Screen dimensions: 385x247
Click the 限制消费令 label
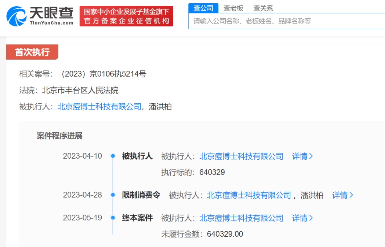tap(141, 195)
